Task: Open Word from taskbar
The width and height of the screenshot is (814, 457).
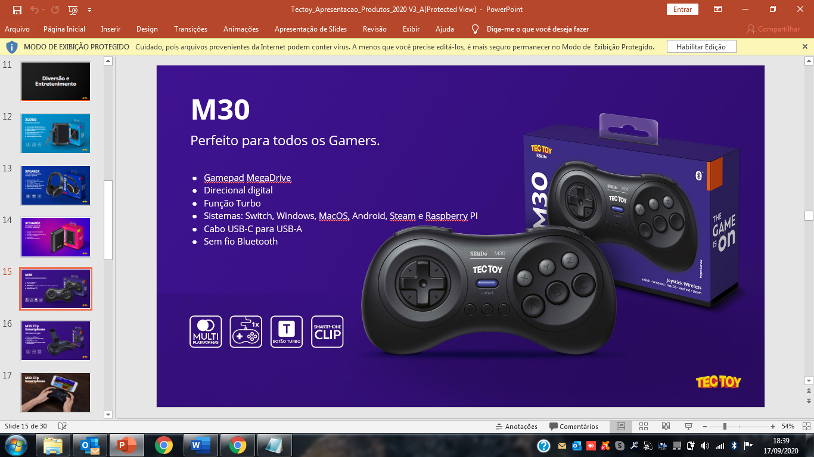Action: pos(201,445)
